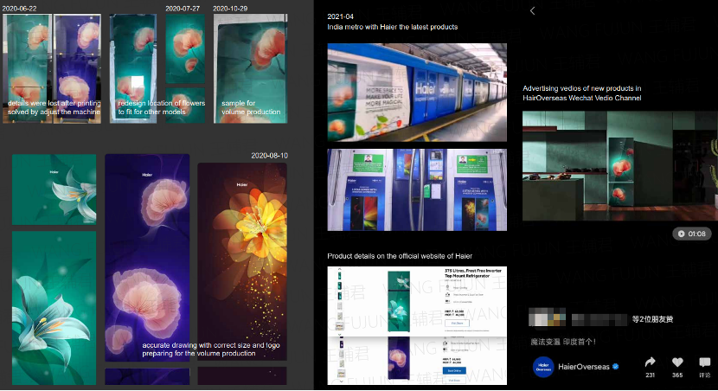Select the '等2位朋友赞' friends liked text

tap(652, 319)
